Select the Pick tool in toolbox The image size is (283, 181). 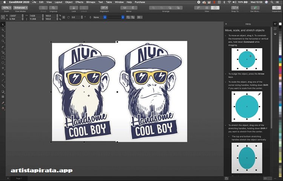3,25
